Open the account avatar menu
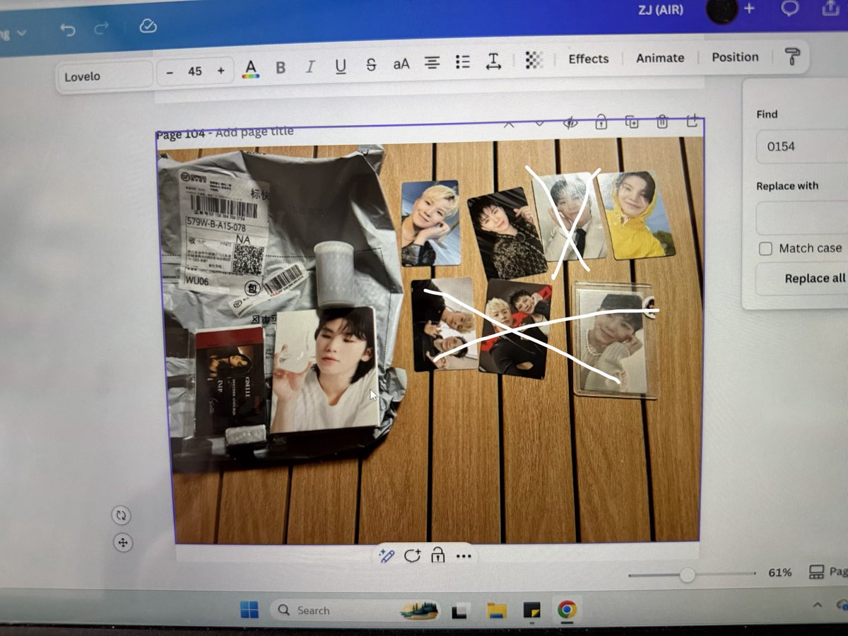Image resolution: width=848 pixels, height=636 pixels. [x=722, y=10]
